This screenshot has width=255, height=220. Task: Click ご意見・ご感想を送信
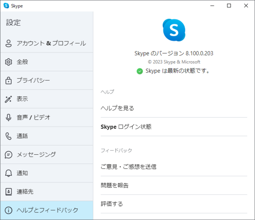174,167
